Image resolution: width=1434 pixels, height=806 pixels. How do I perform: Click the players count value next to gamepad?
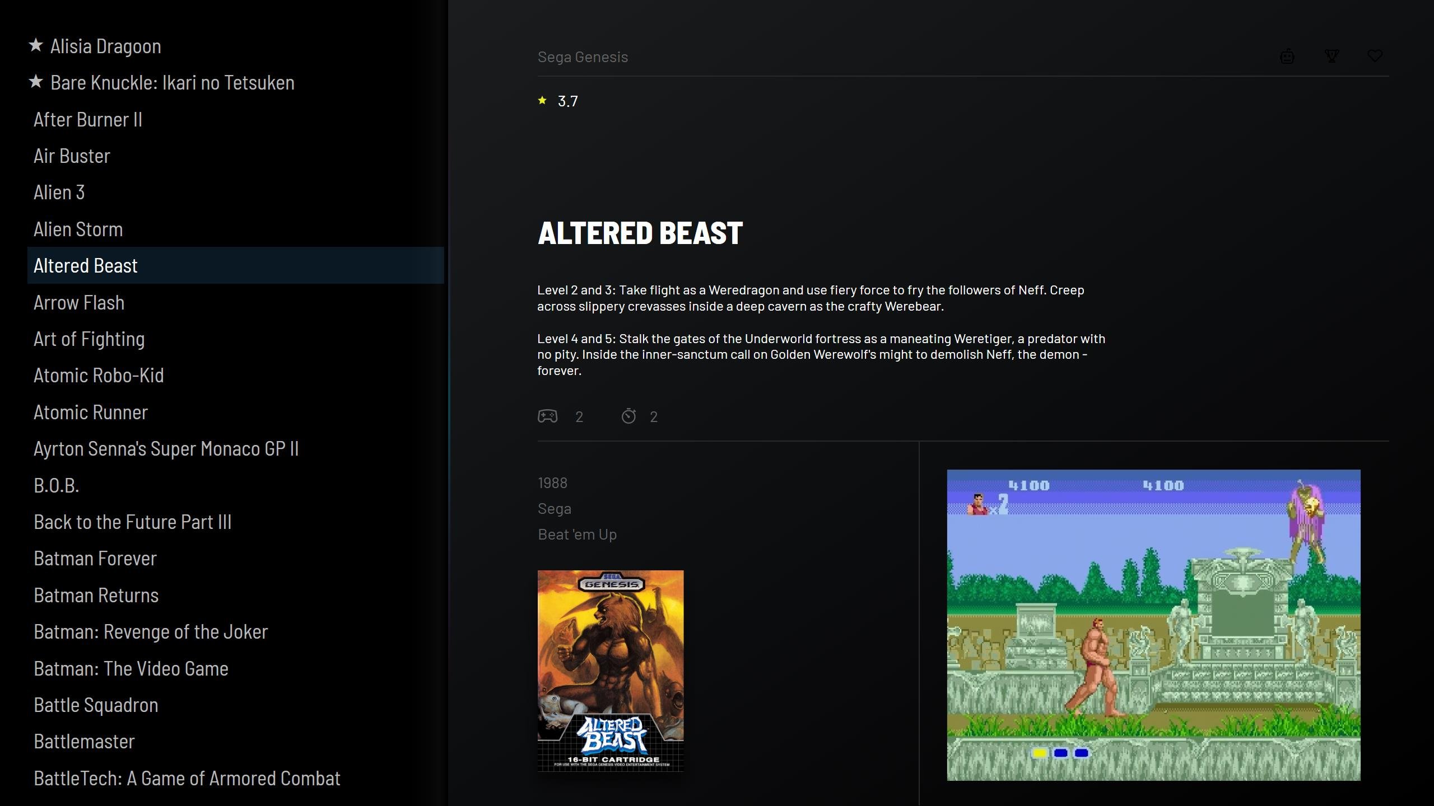579,416
